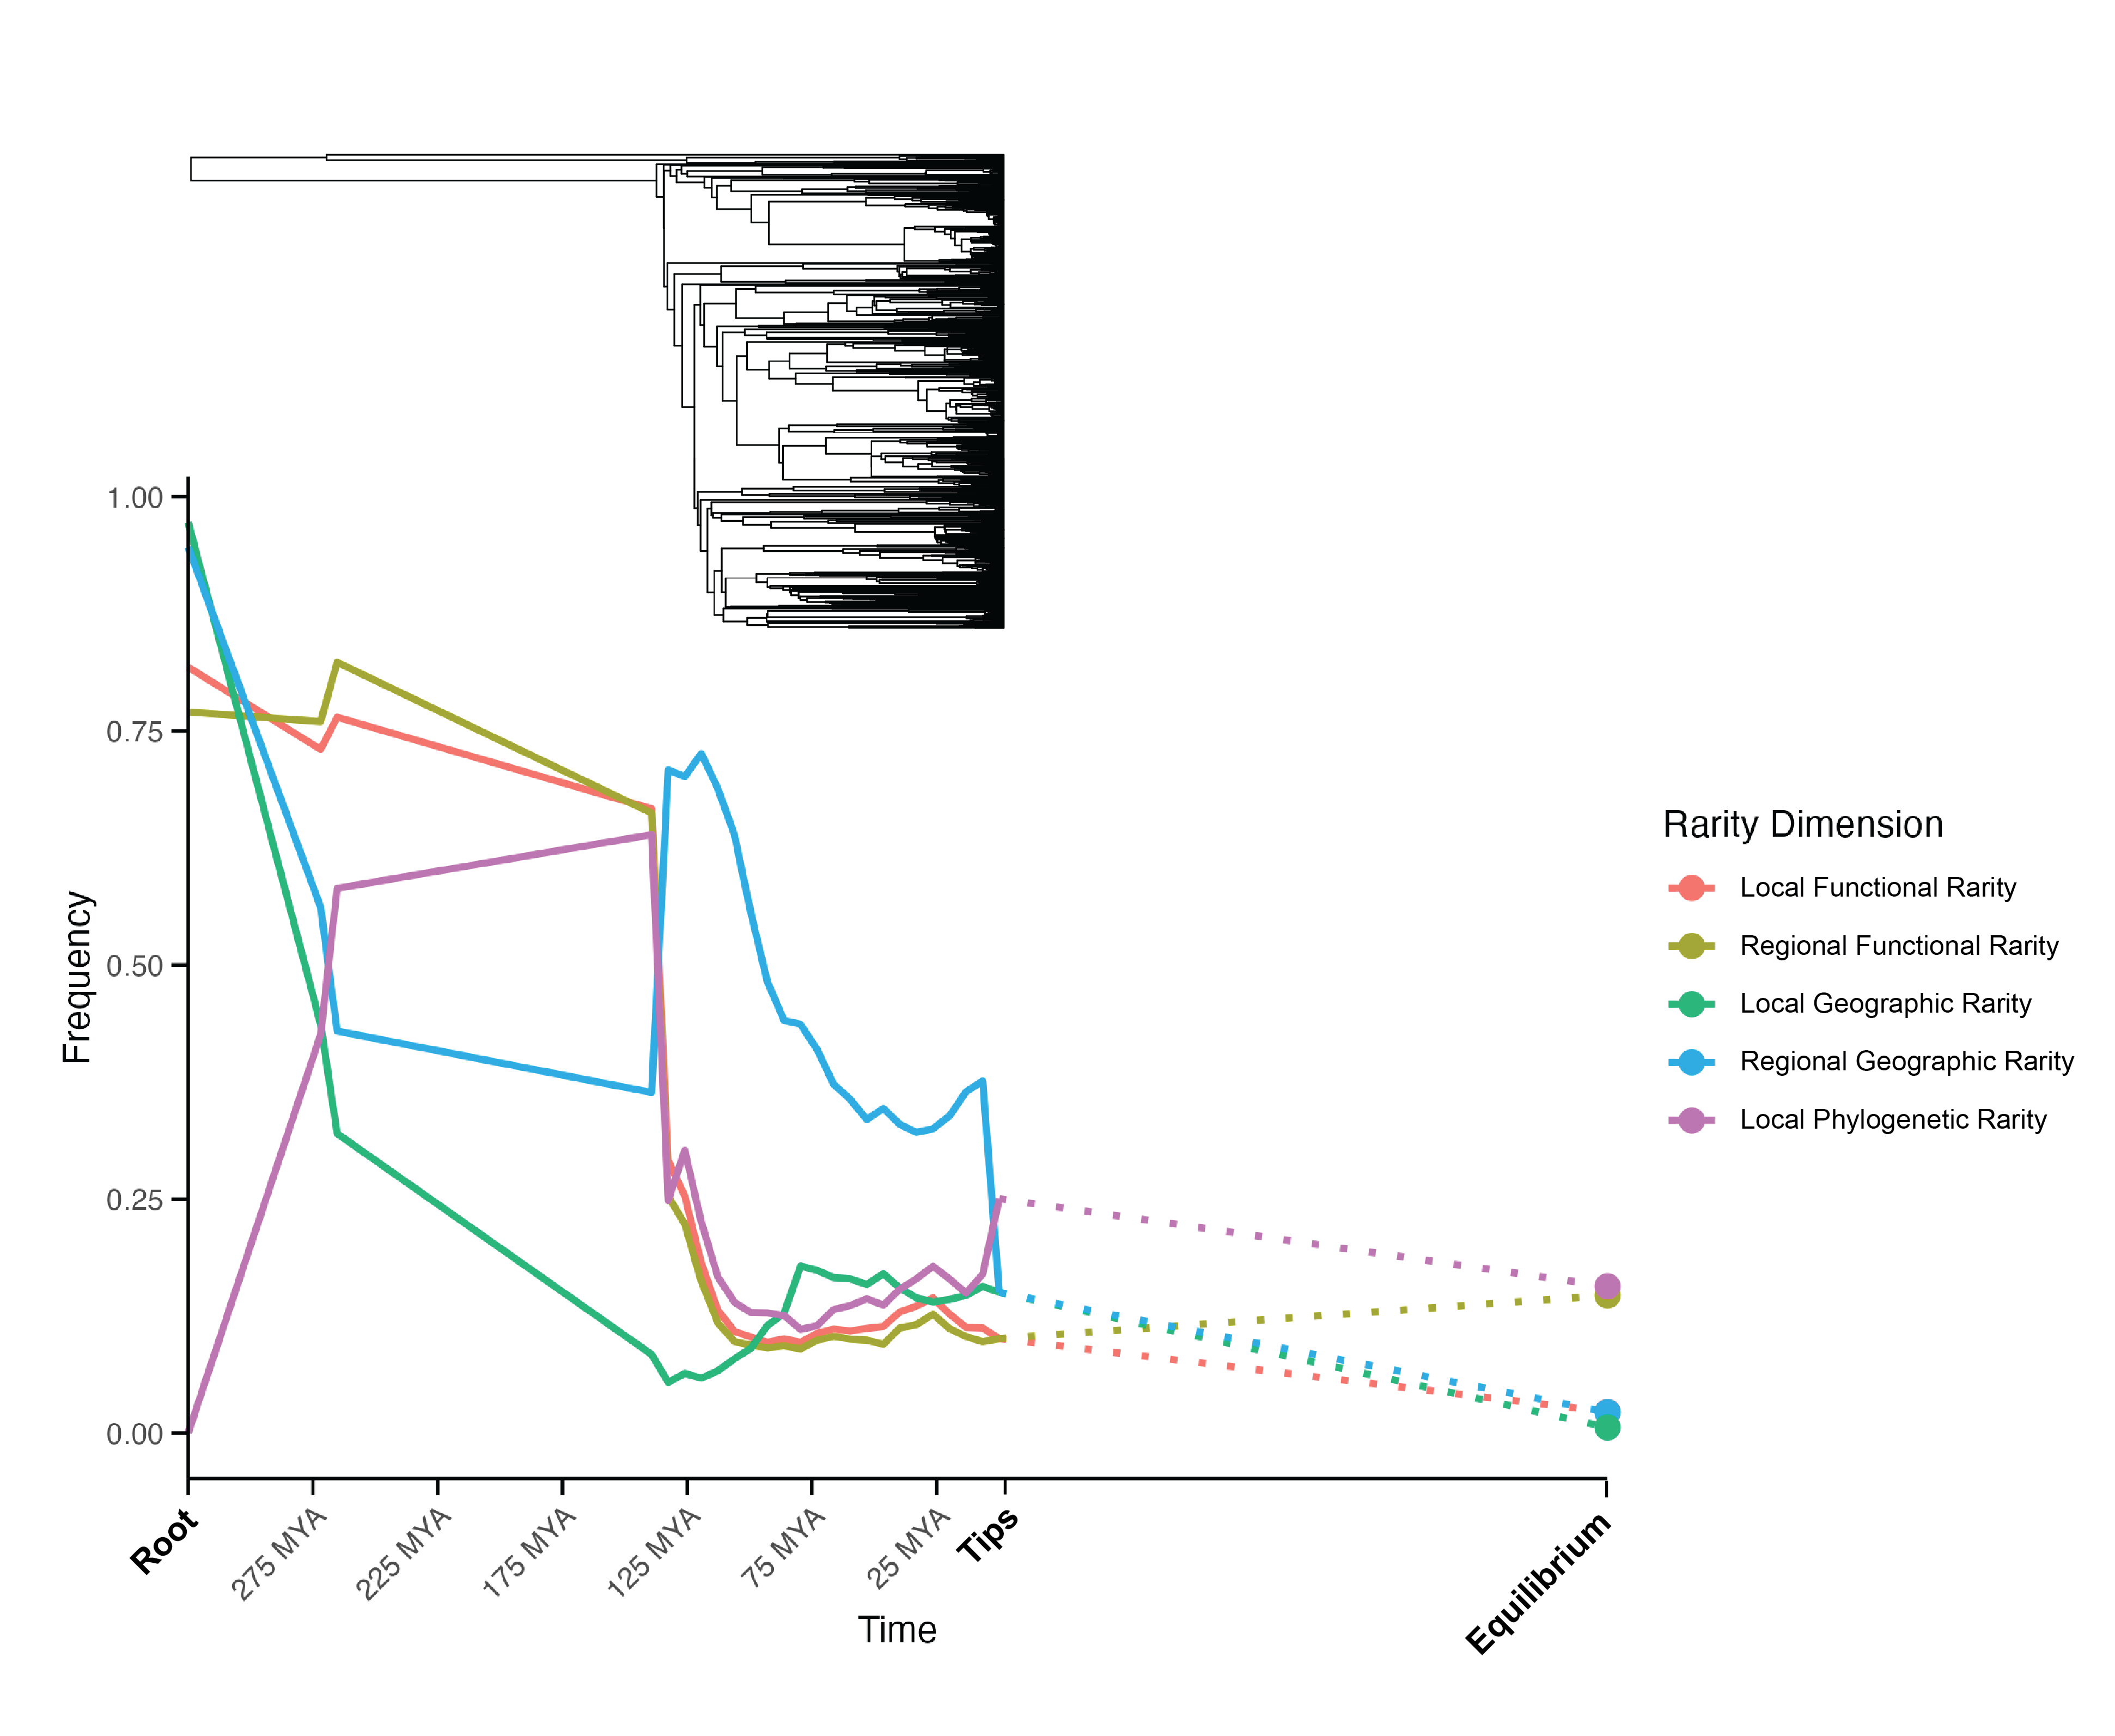Click the Regional Geographic Rarity legend swatch

(1691, 1062)
